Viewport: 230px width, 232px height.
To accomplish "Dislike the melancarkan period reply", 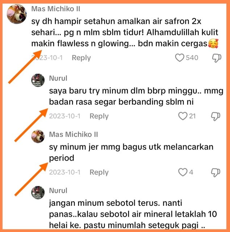I will coord(216,173).
